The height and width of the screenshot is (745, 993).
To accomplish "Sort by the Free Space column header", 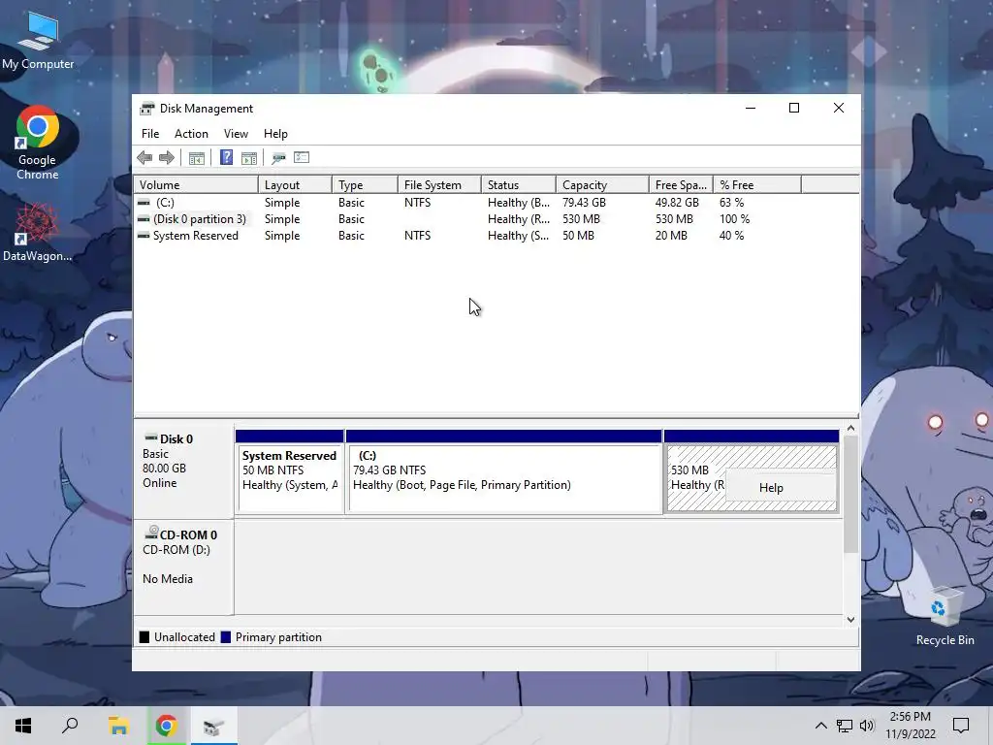I will pyautogui.click(x=681, y=185).
